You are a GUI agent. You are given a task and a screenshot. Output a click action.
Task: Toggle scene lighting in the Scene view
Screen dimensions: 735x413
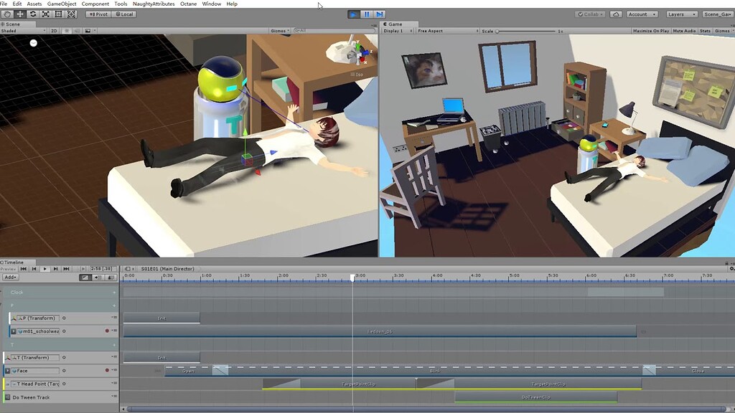[67, 30]
